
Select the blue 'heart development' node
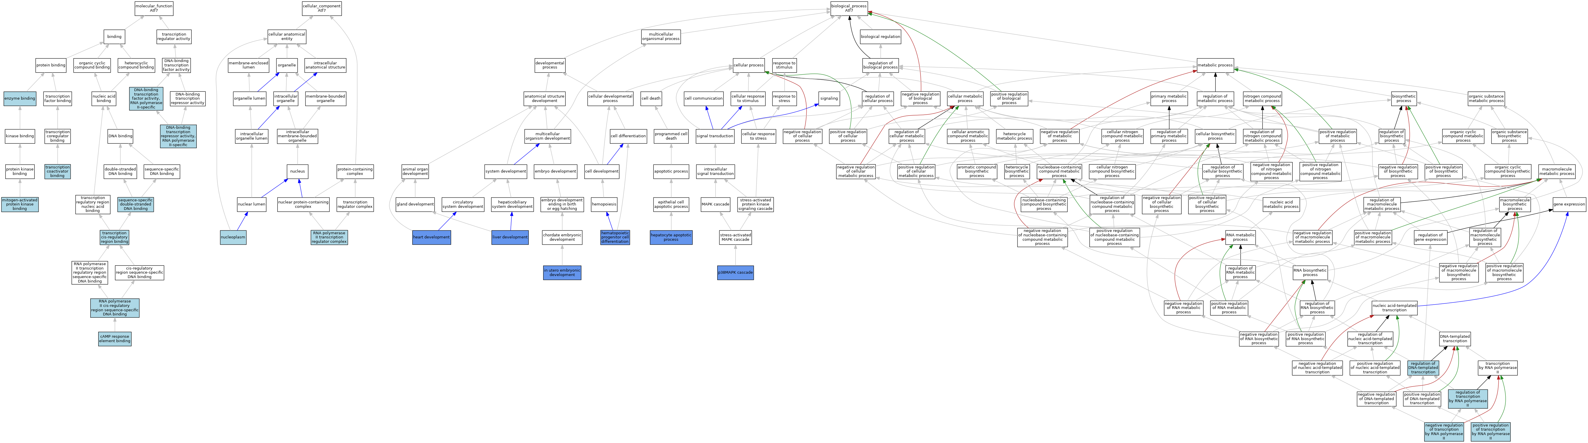coord(431,237)
